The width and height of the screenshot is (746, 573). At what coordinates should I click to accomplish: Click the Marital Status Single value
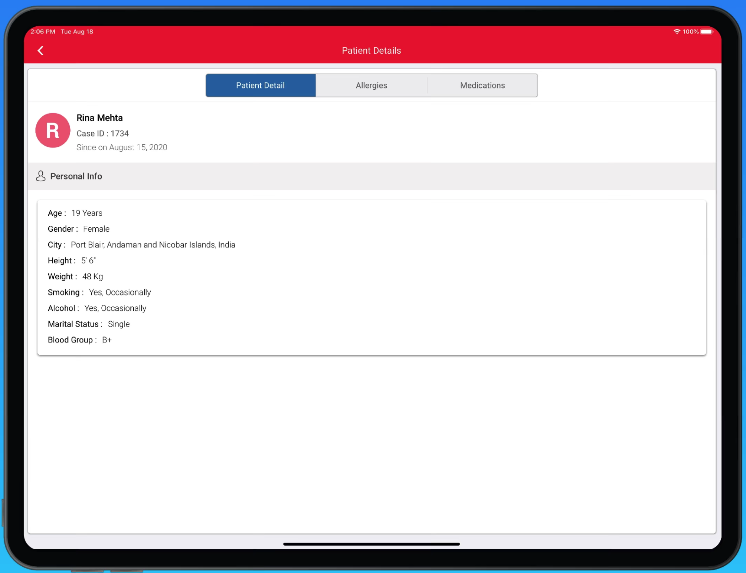click(119, 324)
